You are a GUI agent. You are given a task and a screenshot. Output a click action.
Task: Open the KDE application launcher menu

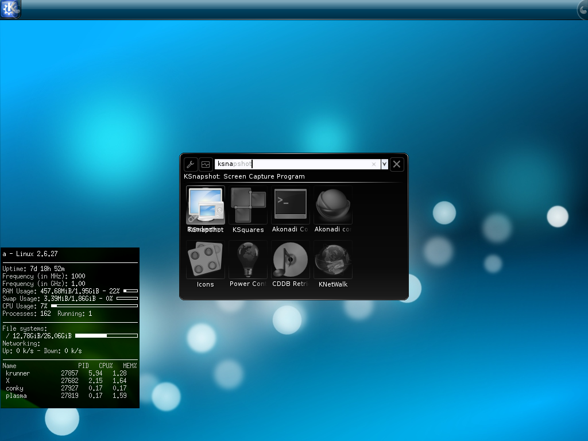10,9
